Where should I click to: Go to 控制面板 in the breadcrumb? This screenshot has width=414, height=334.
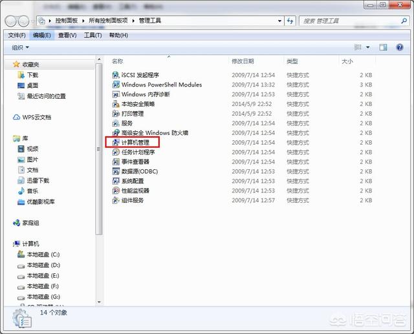coord(66,21)
